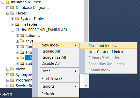Expand the Database Diagrams folder
Image resolution: width=140 pixels, height=98 pixels.
click(8, 8)
